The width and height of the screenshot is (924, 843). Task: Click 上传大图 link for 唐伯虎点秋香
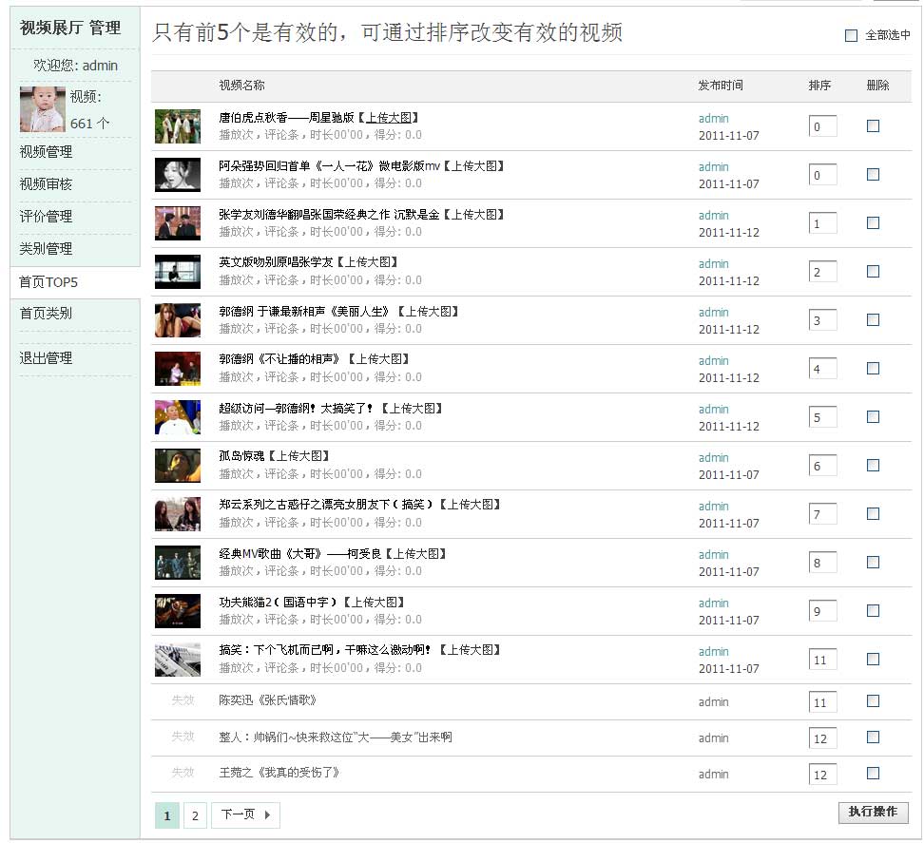pos(389,118)
